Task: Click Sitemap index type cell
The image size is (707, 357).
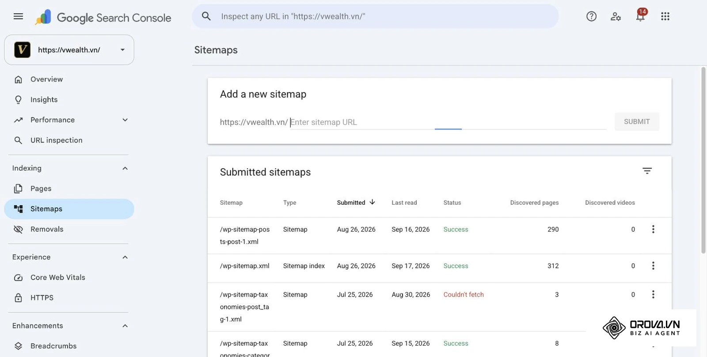Action: click(304, 266)
